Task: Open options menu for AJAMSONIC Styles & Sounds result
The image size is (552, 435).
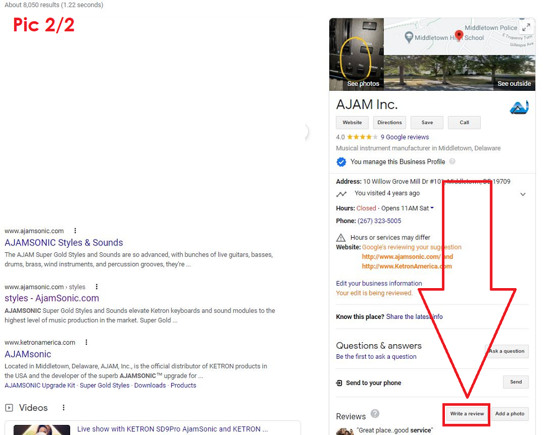Action: coord(75,231)
